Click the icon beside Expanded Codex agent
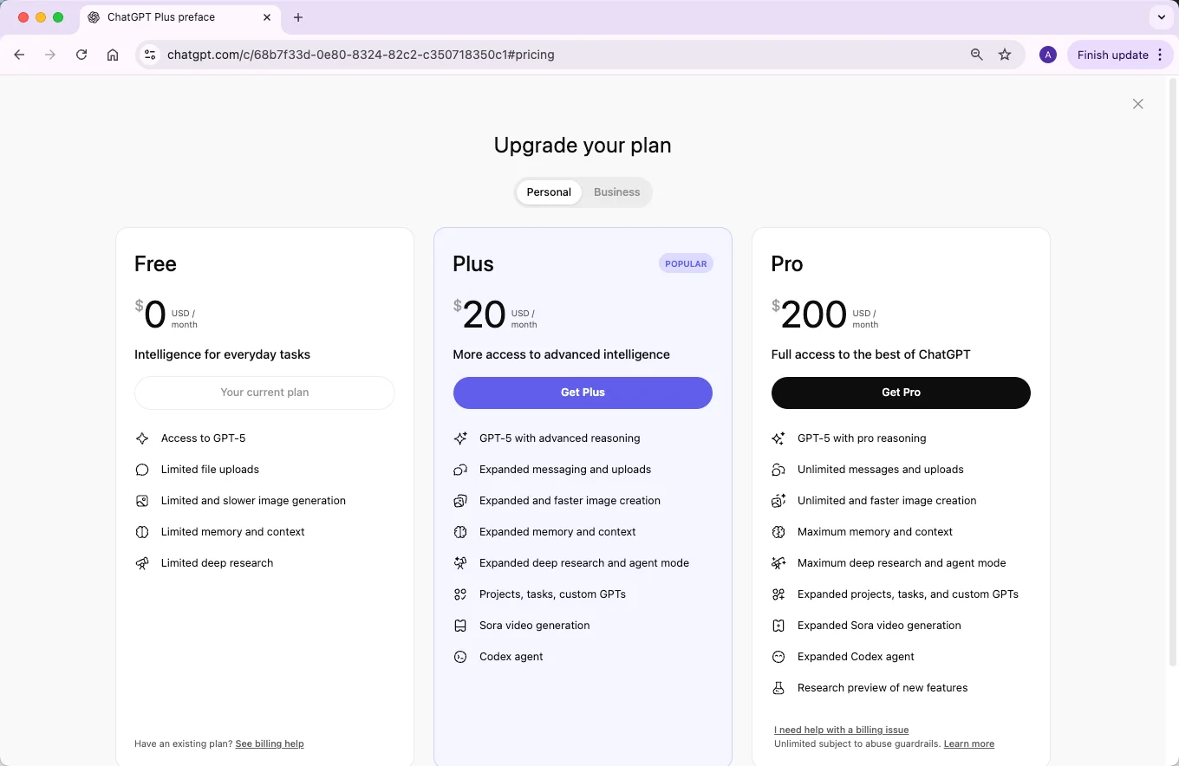Image resolution: width=1179 pixels, height=766 pixels. (x=778, y=657)
